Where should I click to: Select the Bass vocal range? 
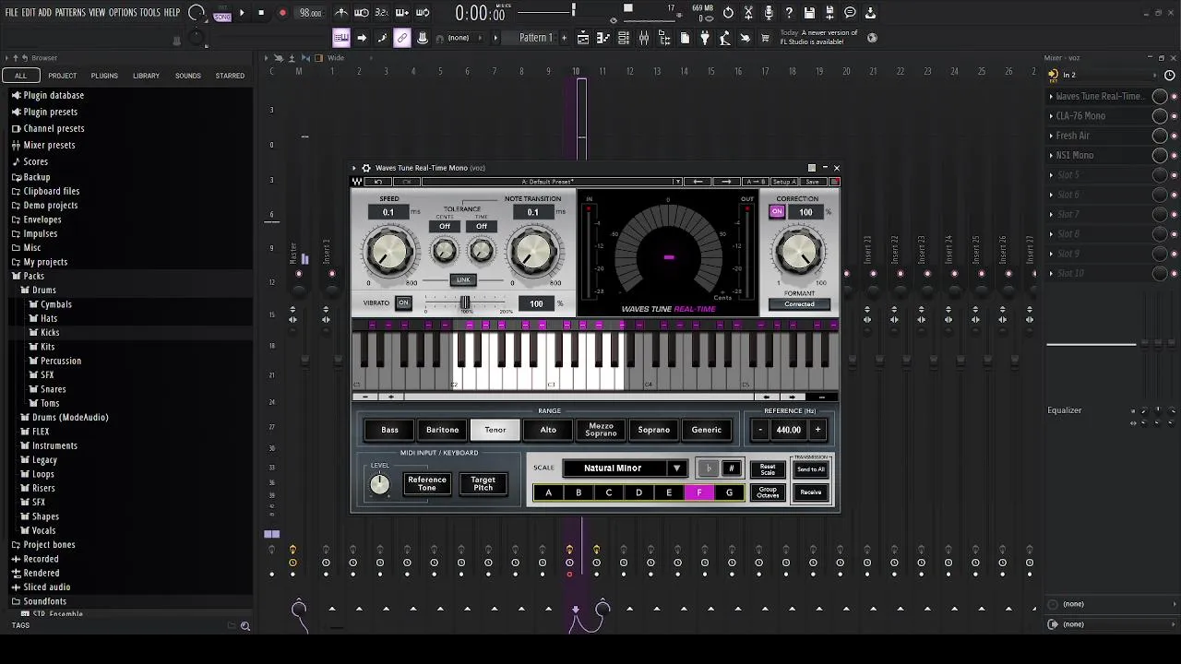(390, 430)
